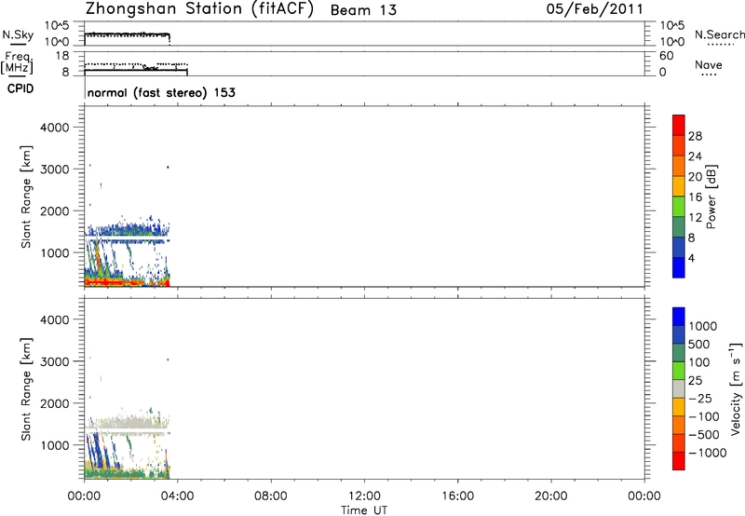Click the date "05/Feb/2011"
Screen dimensions: 745x516
(594, 9)
